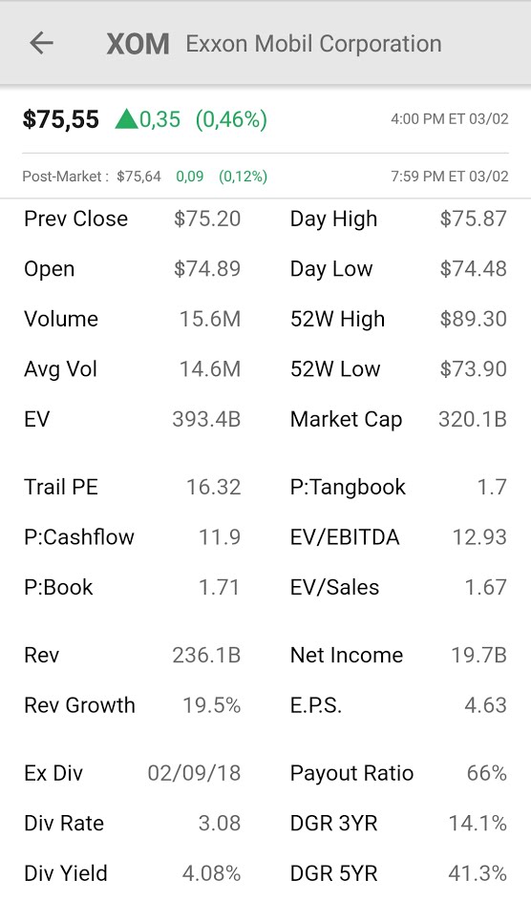531x900 pixels.
Task: Tap the Post-Market price row
Action: (x=265, y=177)
